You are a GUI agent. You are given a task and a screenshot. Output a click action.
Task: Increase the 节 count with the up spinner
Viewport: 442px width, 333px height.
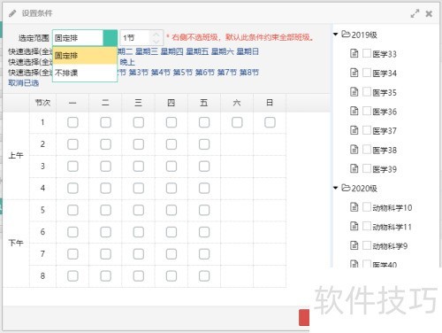156,35
